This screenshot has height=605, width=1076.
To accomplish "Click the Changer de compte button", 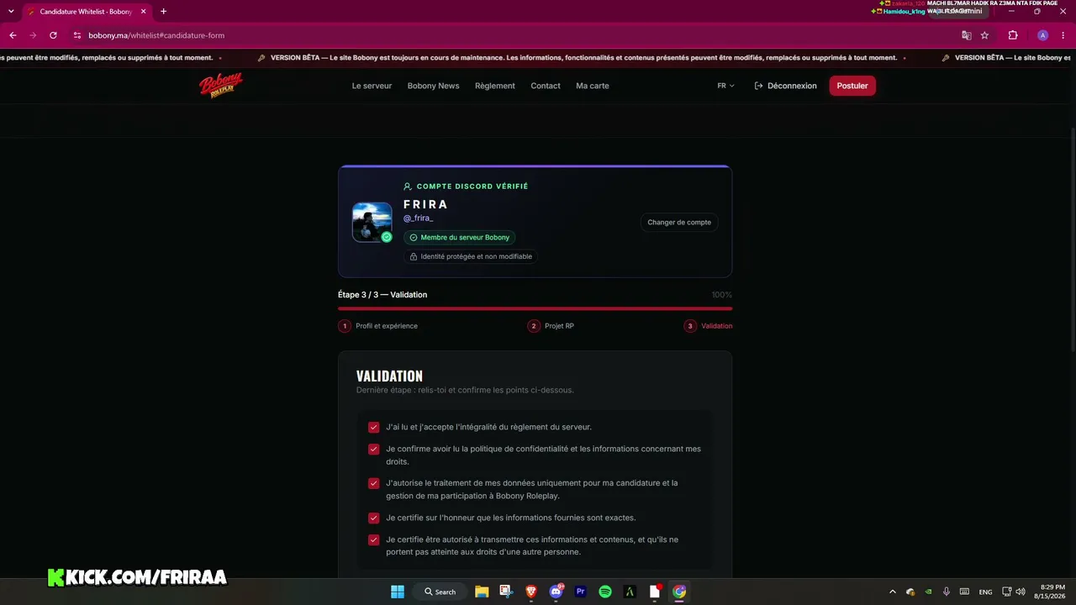I will point(679,223).
